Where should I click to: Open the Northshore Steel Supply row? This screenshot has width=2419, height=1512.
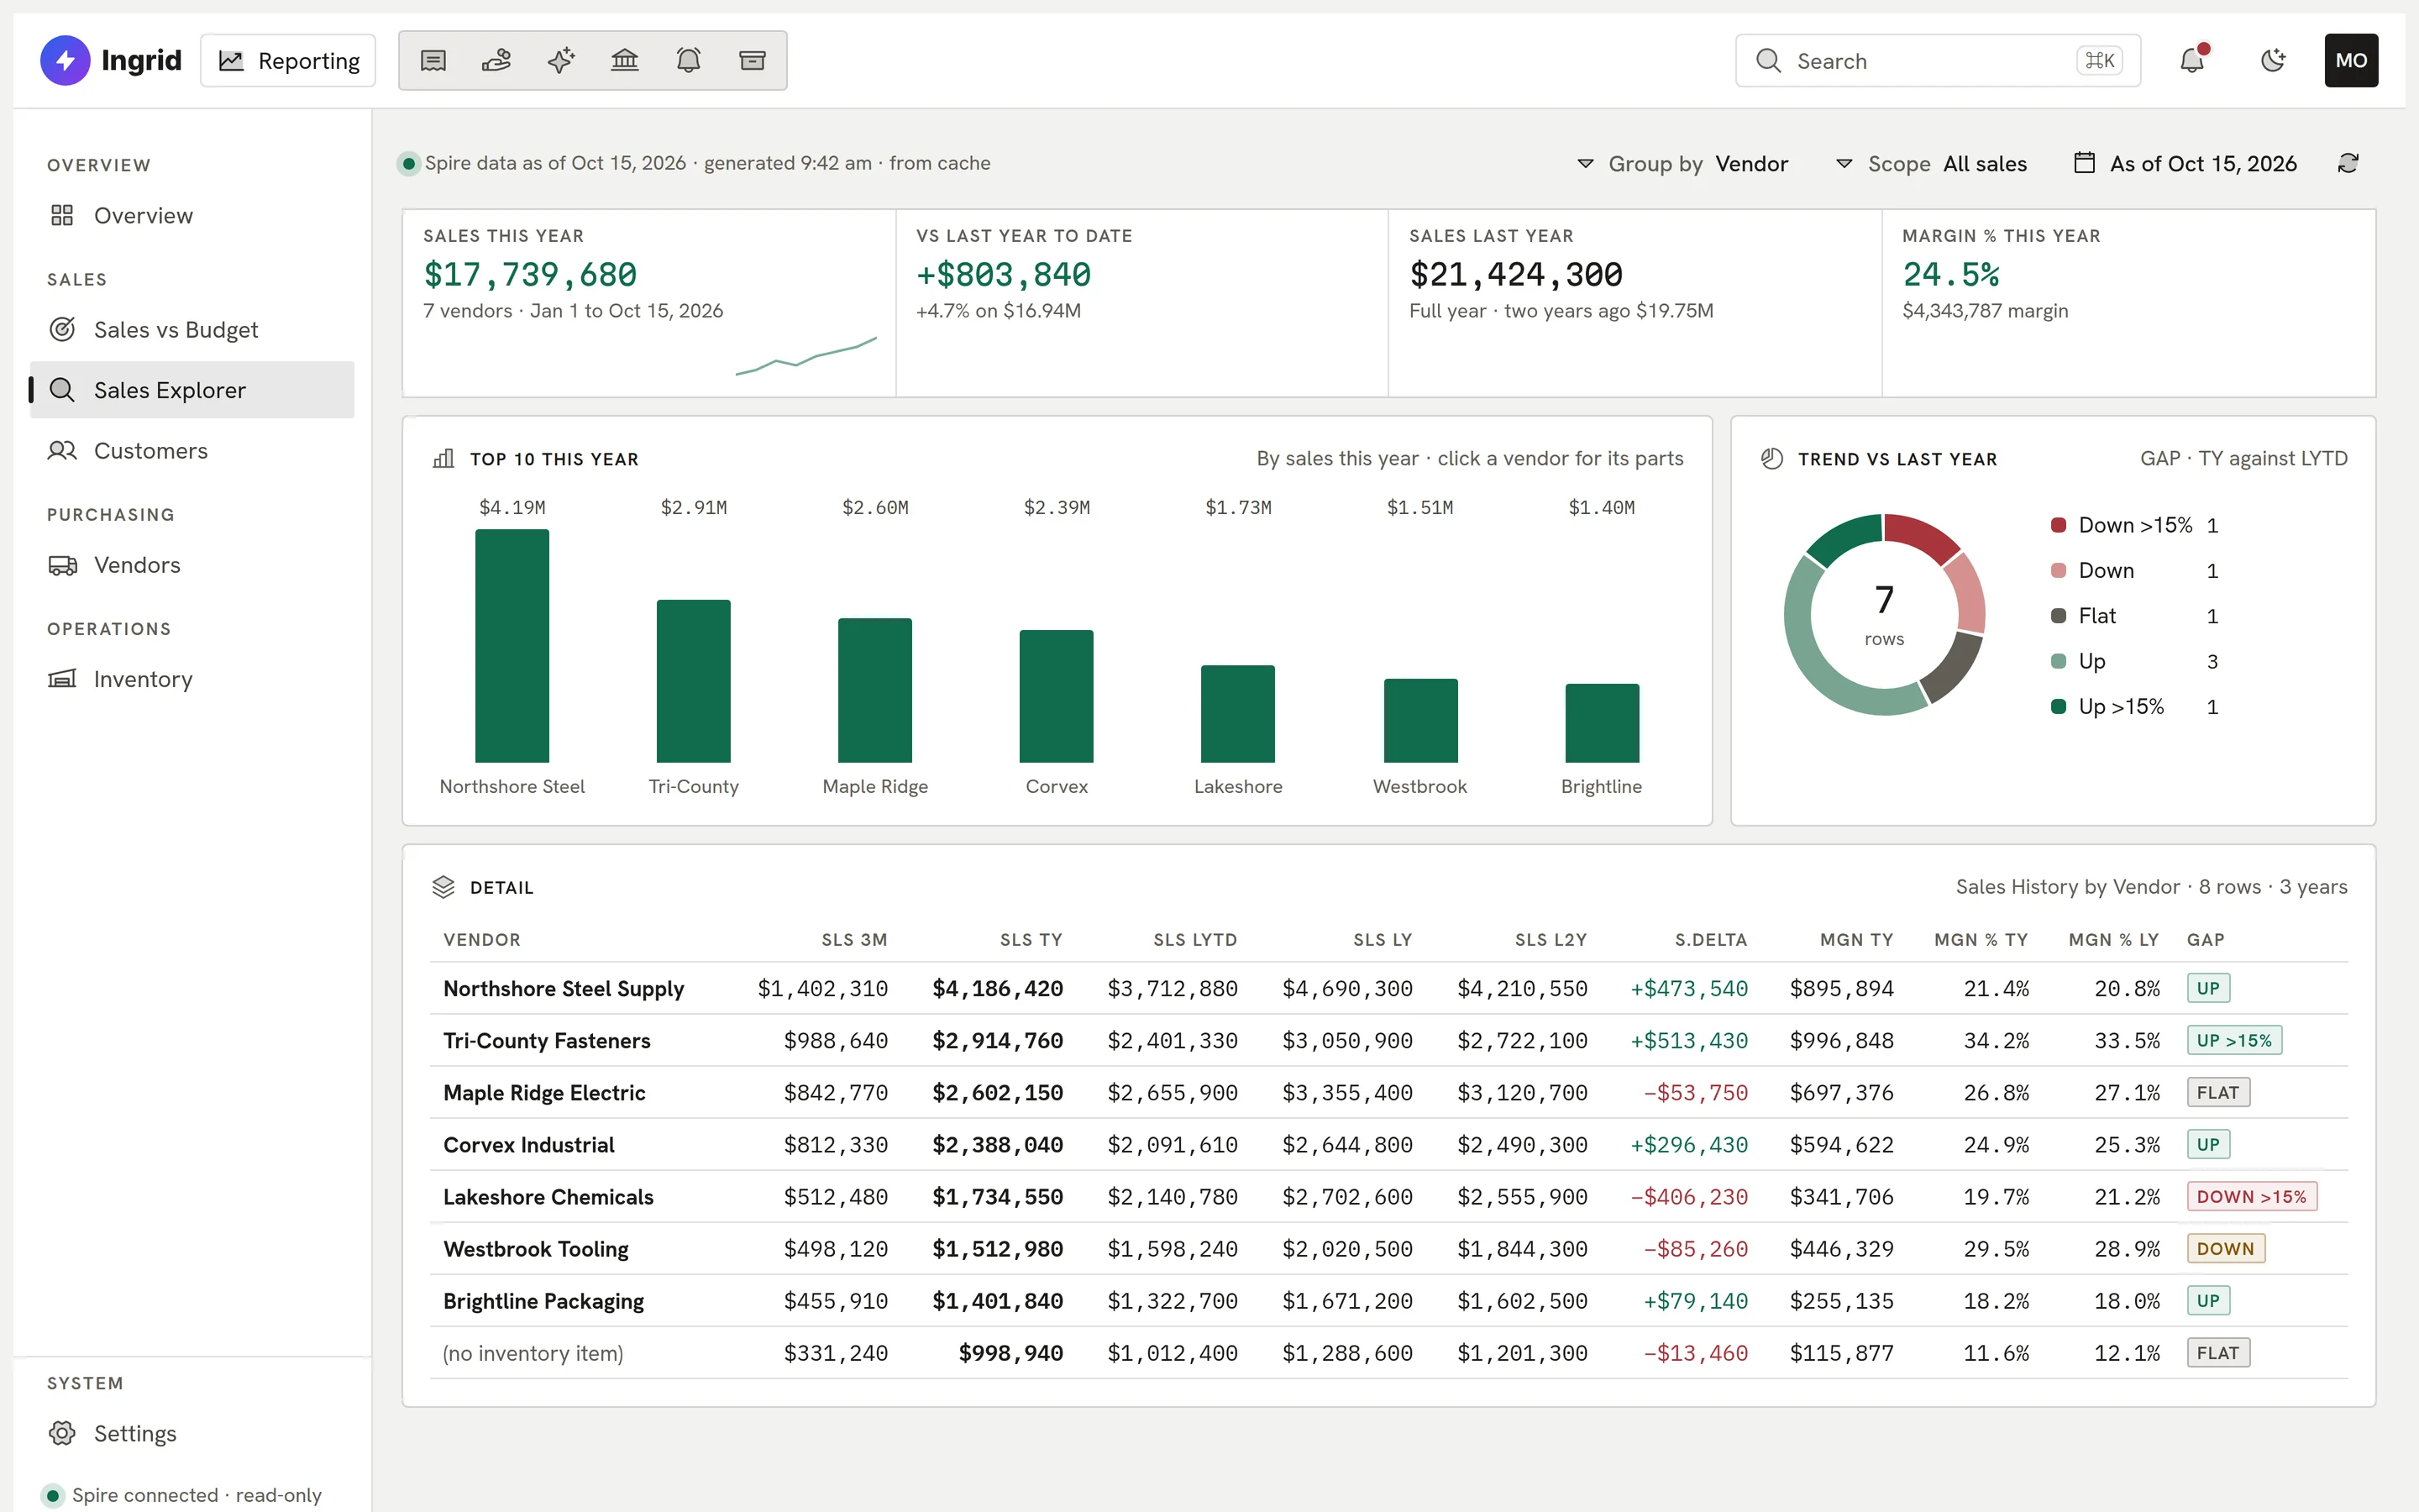tap(1388, 988)
